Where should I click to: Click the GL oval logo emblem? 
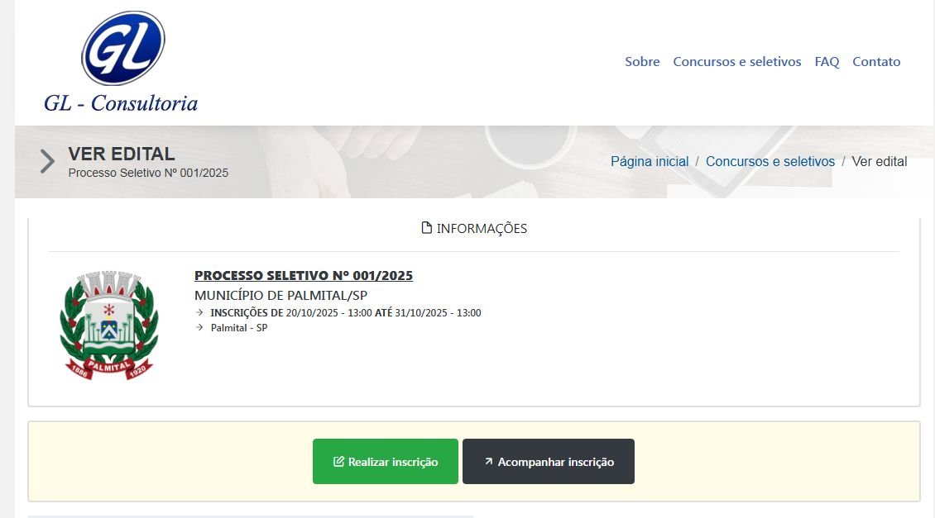(122, 48)
